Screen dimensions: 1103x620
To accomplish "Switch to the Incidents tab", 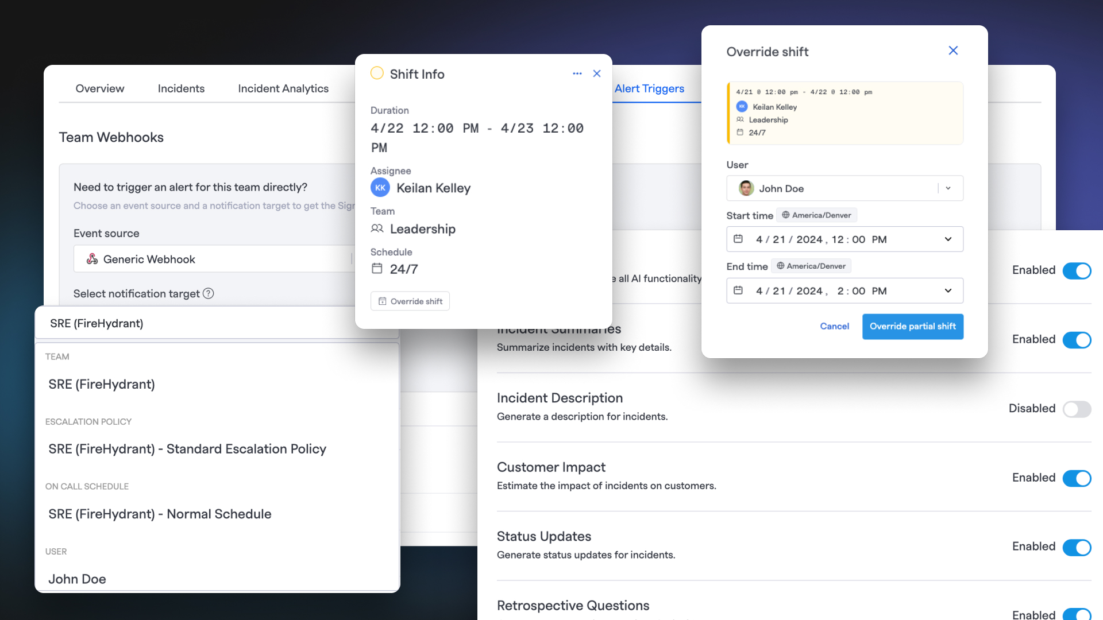I will pyautogui.click(x=181, y=88).
